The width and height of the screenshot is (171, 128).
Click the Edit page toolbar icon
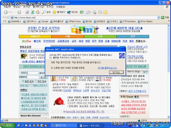coord(100,12)
